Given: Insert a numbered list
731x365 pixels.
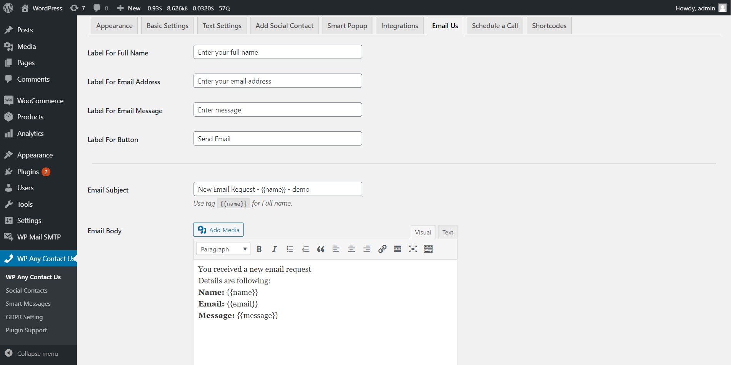Looking at the screenshot, I should (305, 249).
